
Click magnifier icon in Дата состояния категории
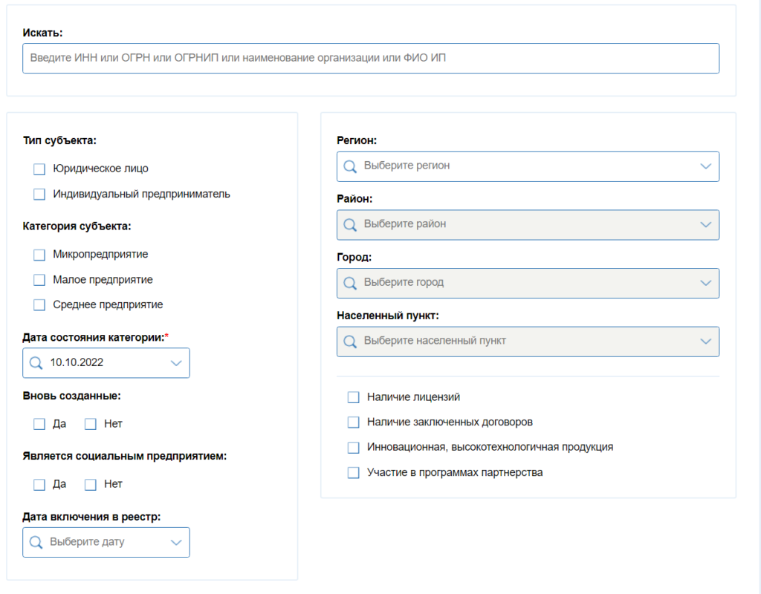[36, 363]
